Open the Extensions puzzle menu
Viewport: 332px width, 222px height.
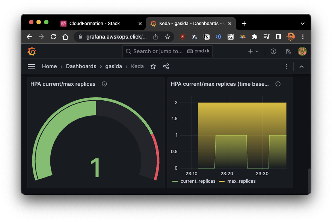click(255, 37)
